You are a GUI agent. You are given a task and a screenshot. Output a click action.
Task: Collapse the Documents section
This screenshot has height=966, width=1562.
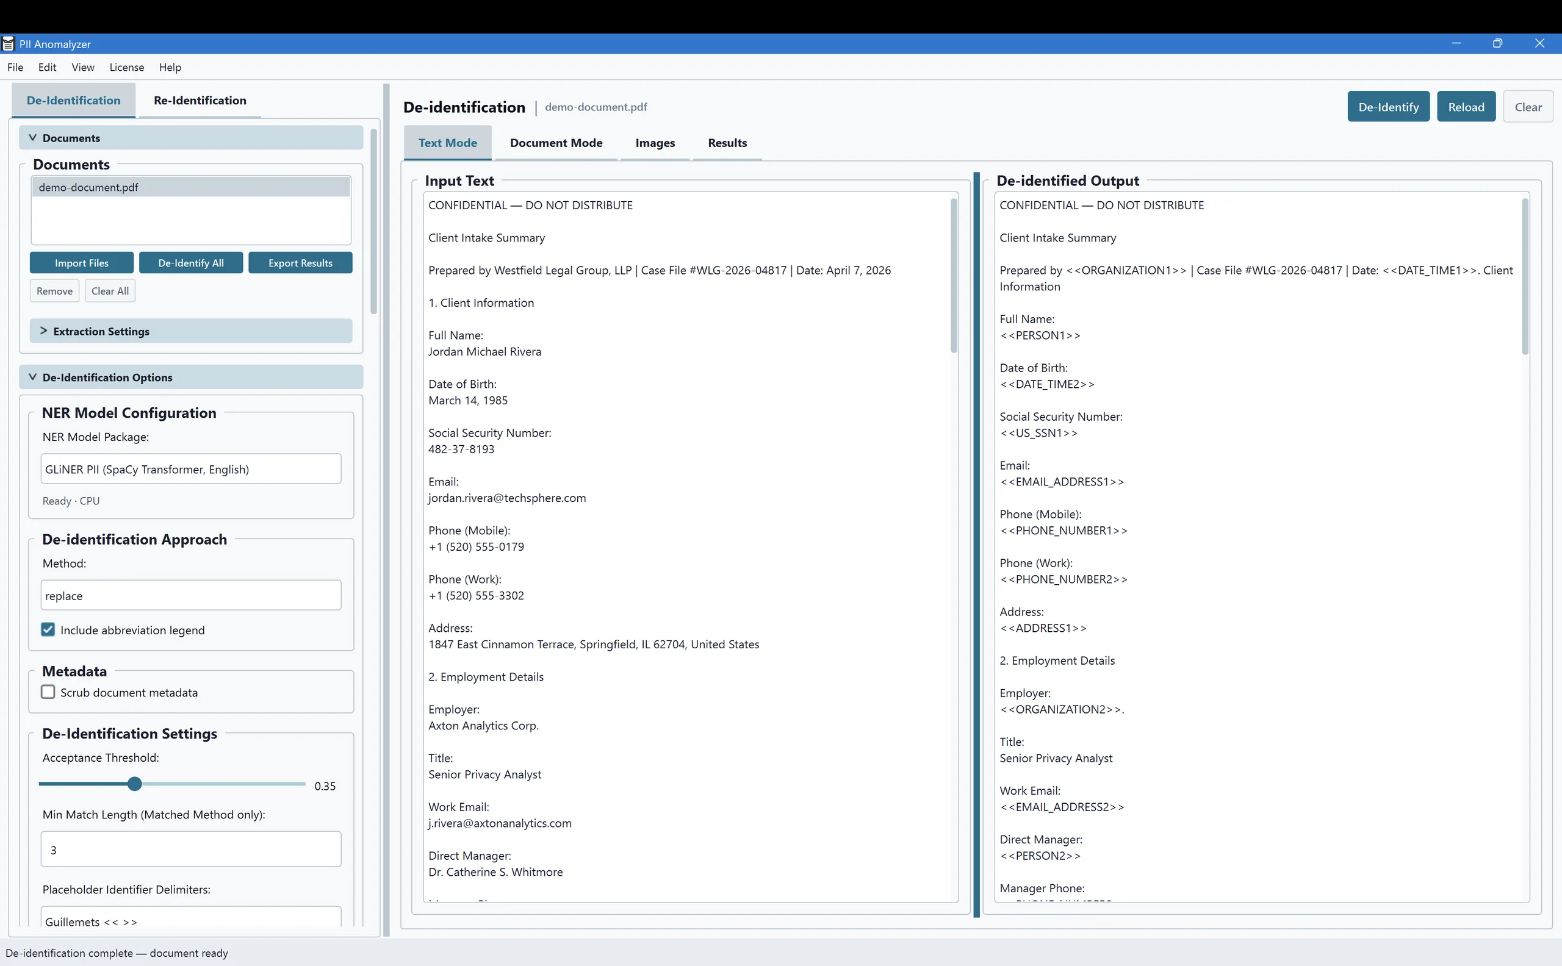pyautogui.click(x=191, y=138)
